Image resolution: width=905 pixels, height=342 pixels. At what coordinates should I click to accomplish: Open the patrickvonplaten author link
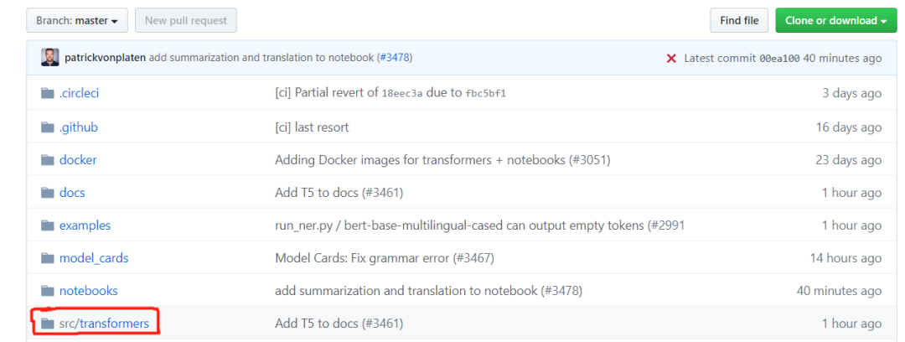[x=105, y=58]
